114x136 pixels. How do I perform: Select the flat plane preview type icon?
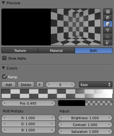click(108, 11)
